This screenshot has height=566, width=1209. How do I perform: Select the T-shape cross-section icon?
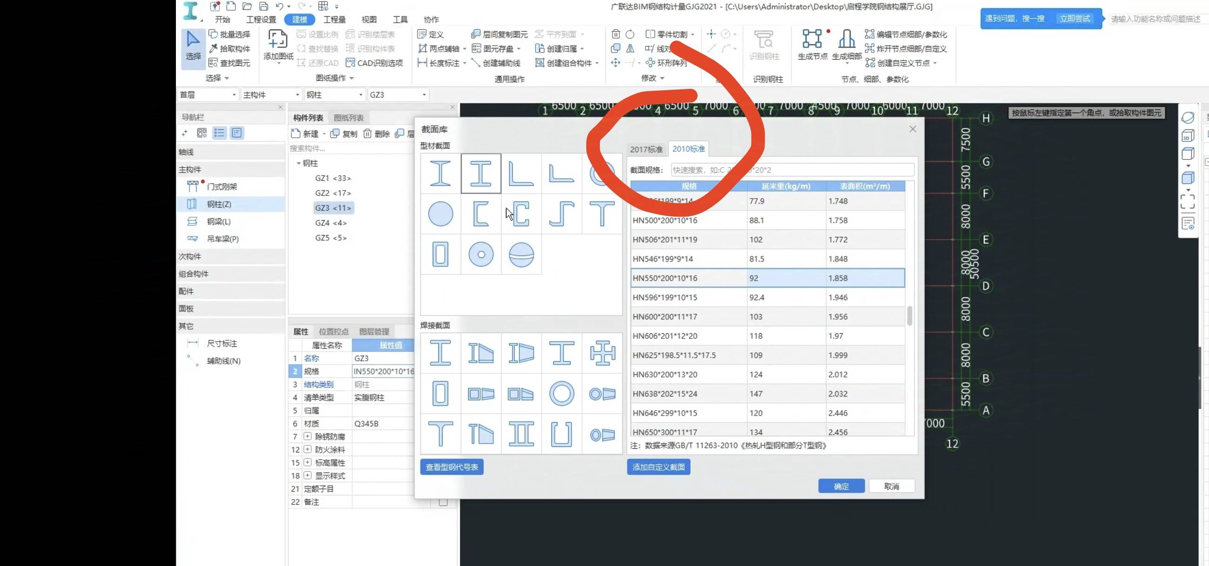coord(602,214)
